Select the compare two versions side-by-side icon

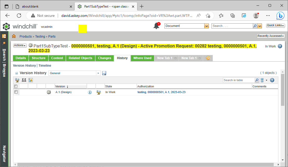(x=24, y=80)
